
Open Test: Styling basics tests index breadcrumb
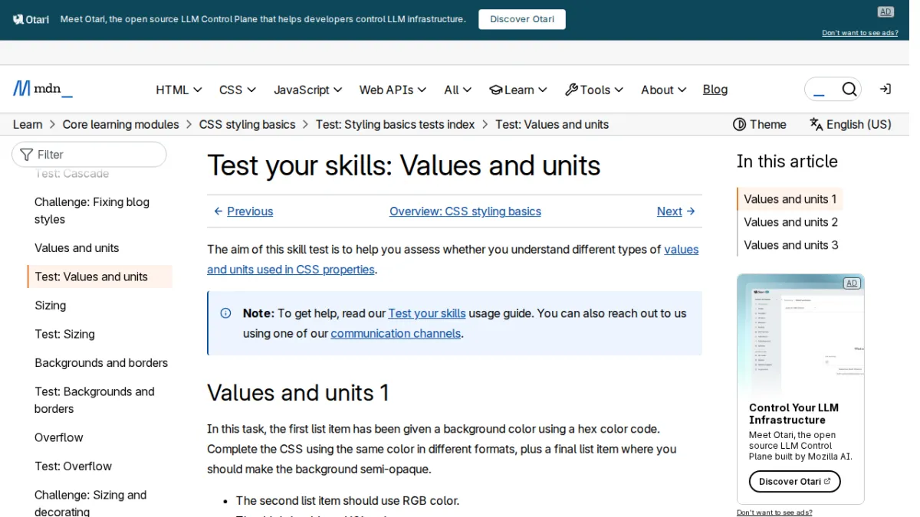point(396,124)
